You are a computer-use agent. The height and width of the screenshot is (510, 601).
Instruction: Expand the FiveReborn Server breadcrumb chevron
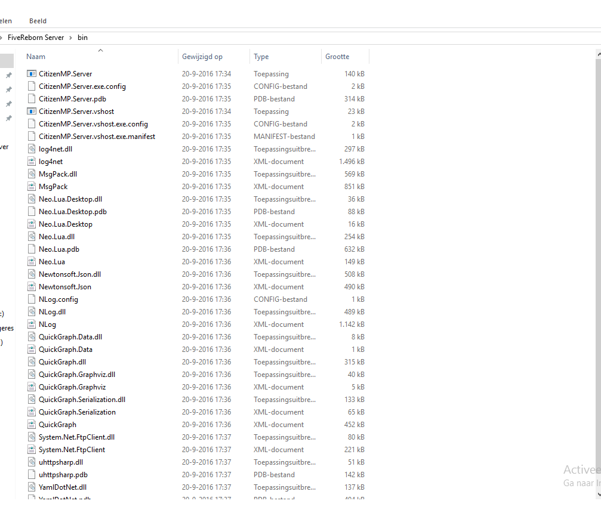click(70, 38)
